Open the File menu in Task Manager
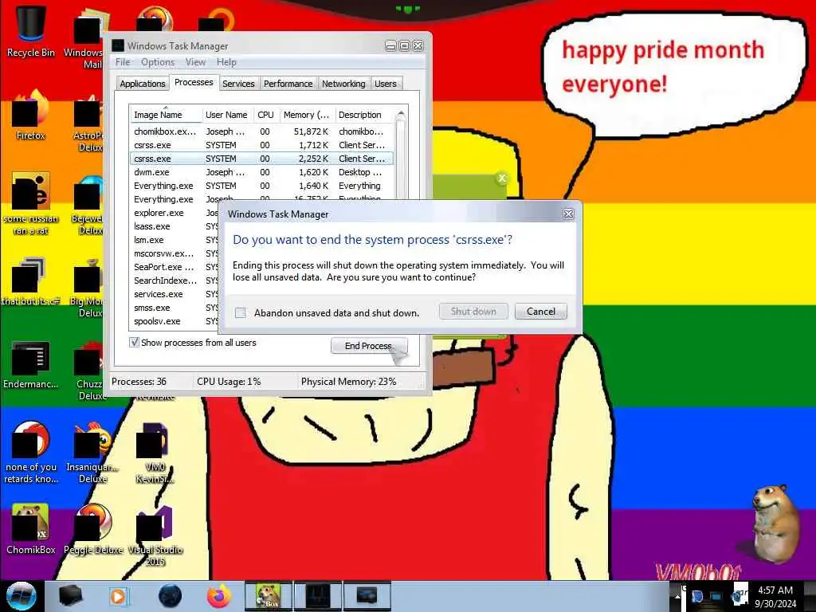Image resolution: width=816 pixels, height=612 pixels. pyautogui.click(x=123, y=62)
